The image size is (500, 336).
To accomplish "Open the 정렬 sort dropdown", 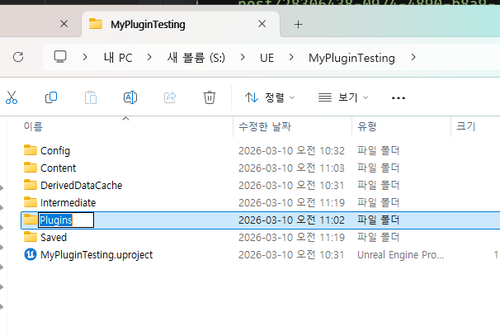I will coord(270,97).
